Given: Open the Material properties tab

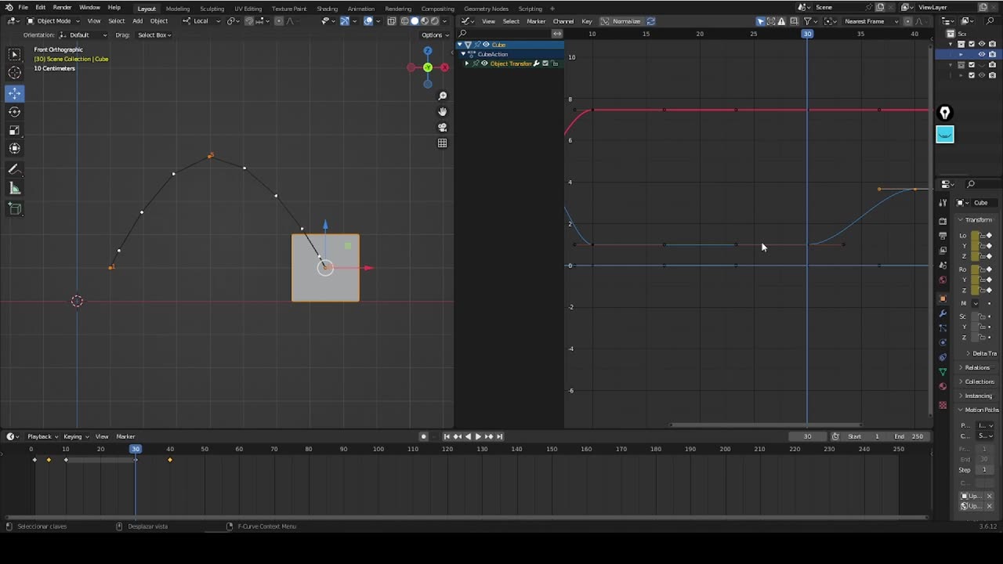Looking at the screenshot, I should (943, 386).
